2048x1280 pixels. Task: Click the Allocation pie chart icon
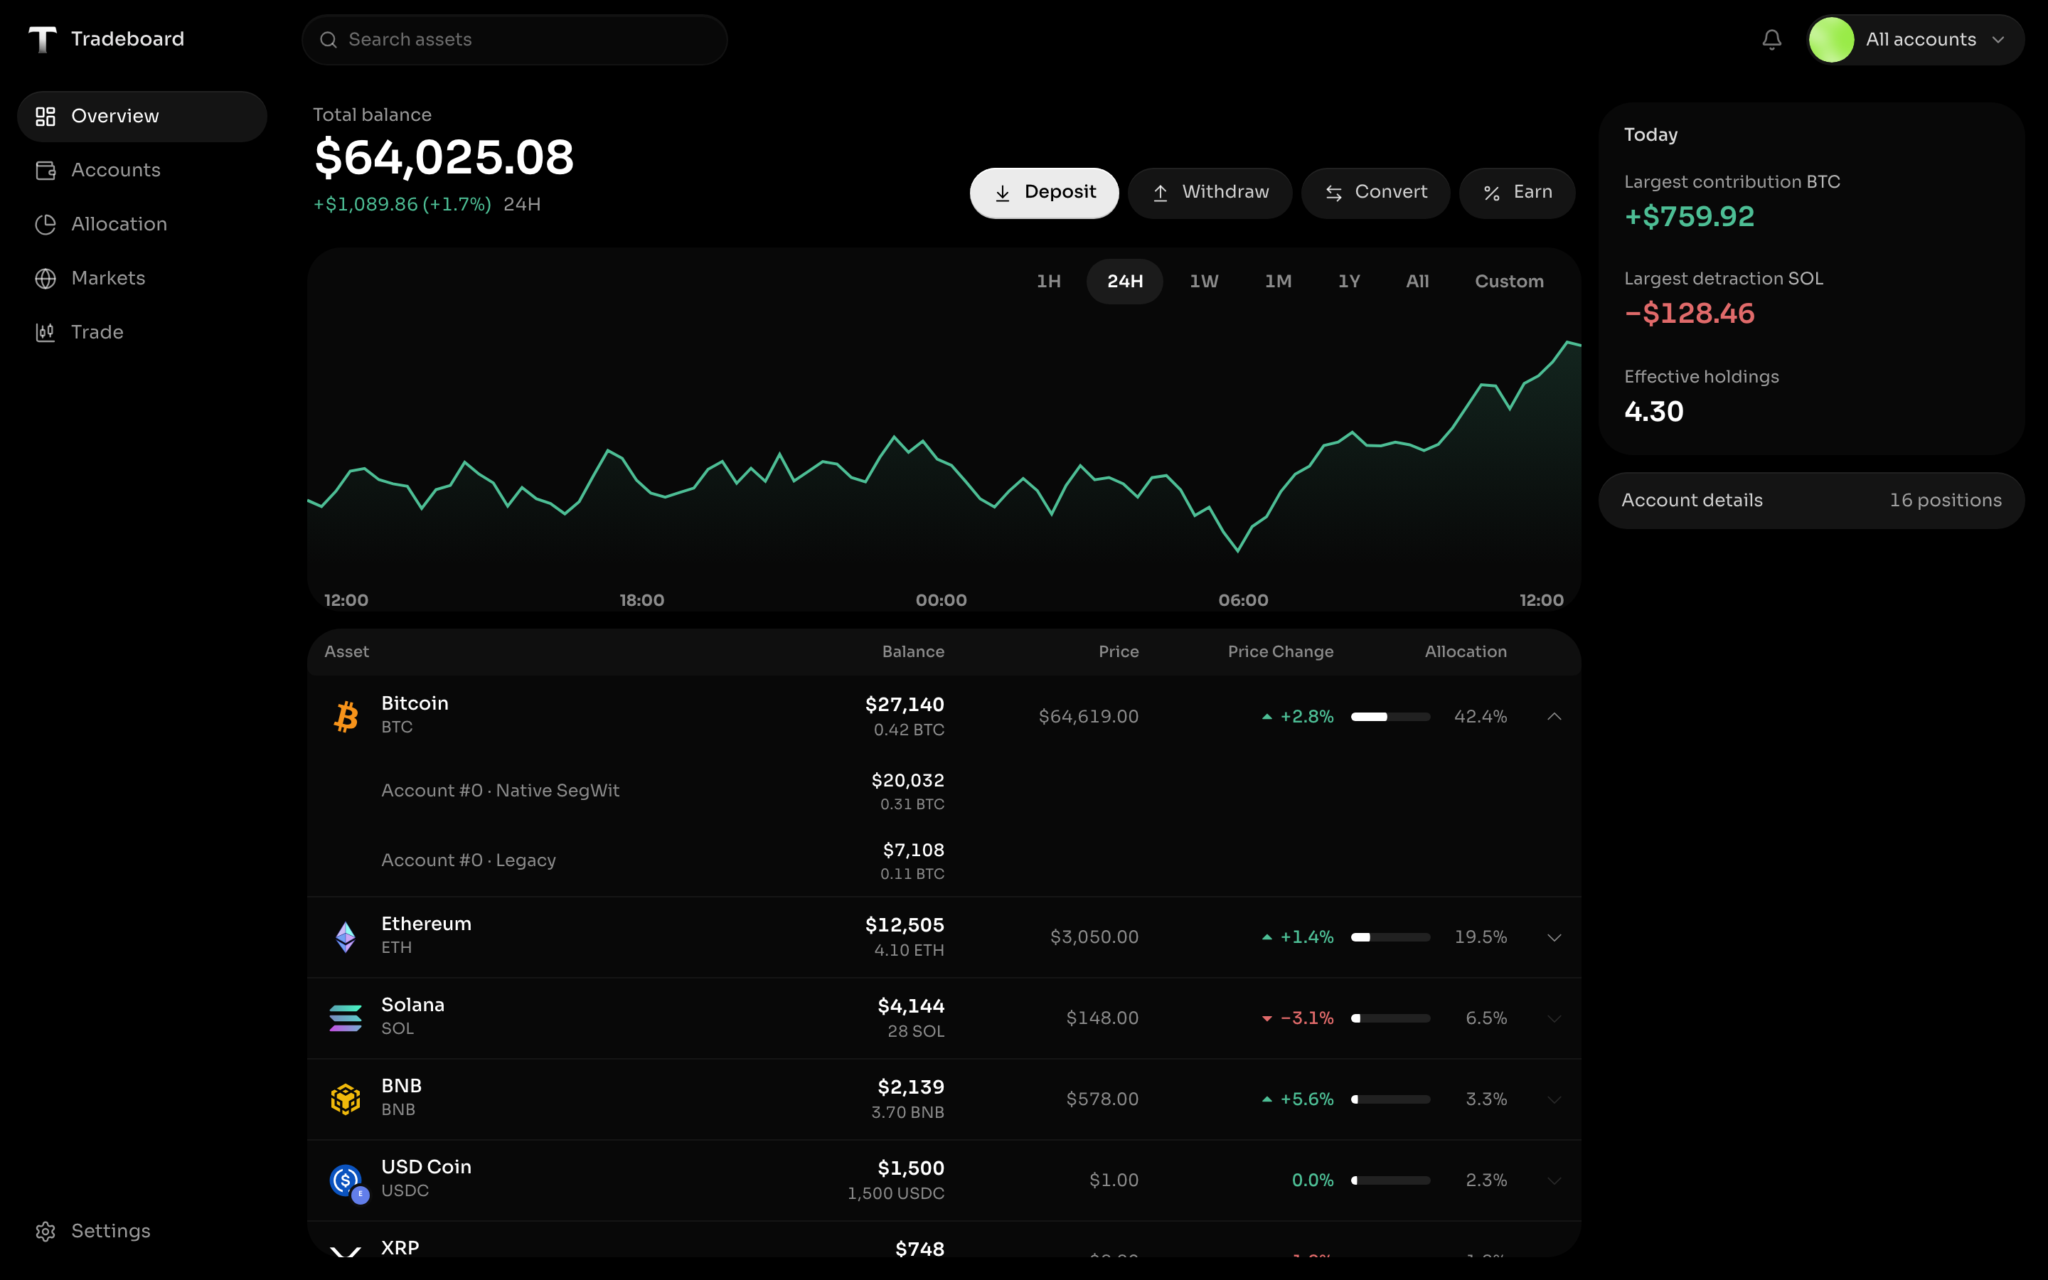[x=46, y=224]
